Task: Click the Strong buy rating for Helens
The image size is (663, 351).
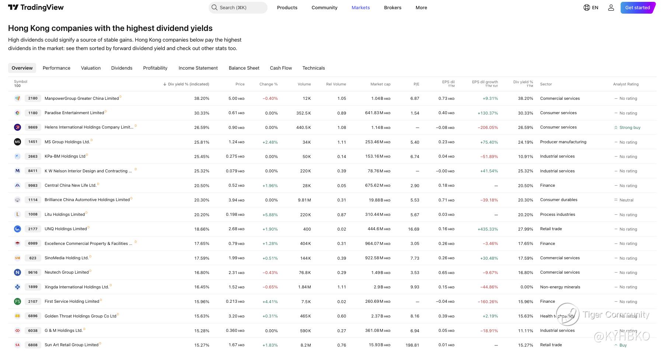Action: [x=627, y=127]
